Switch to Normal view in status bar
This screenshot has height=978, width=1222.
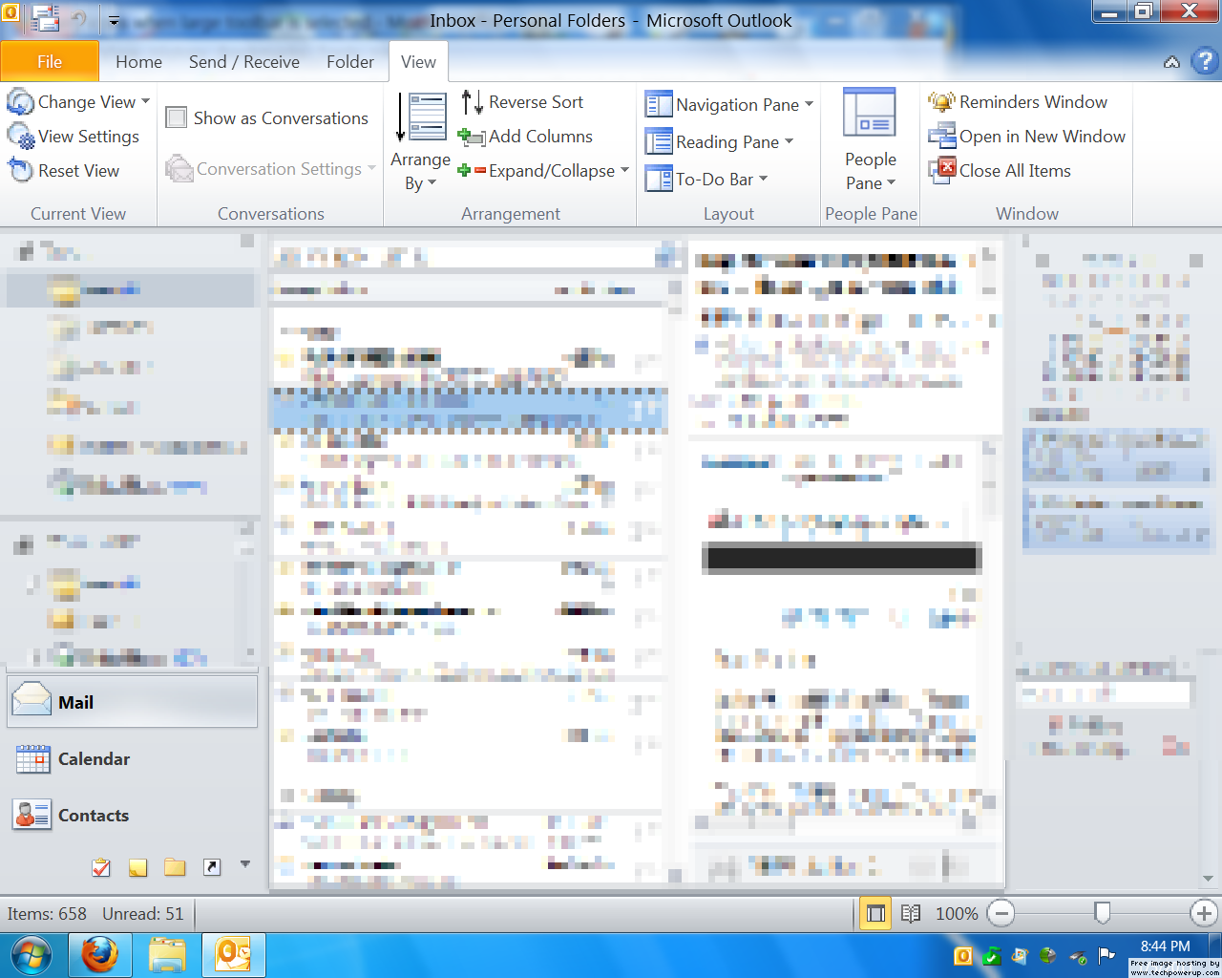tap(875, 914)
